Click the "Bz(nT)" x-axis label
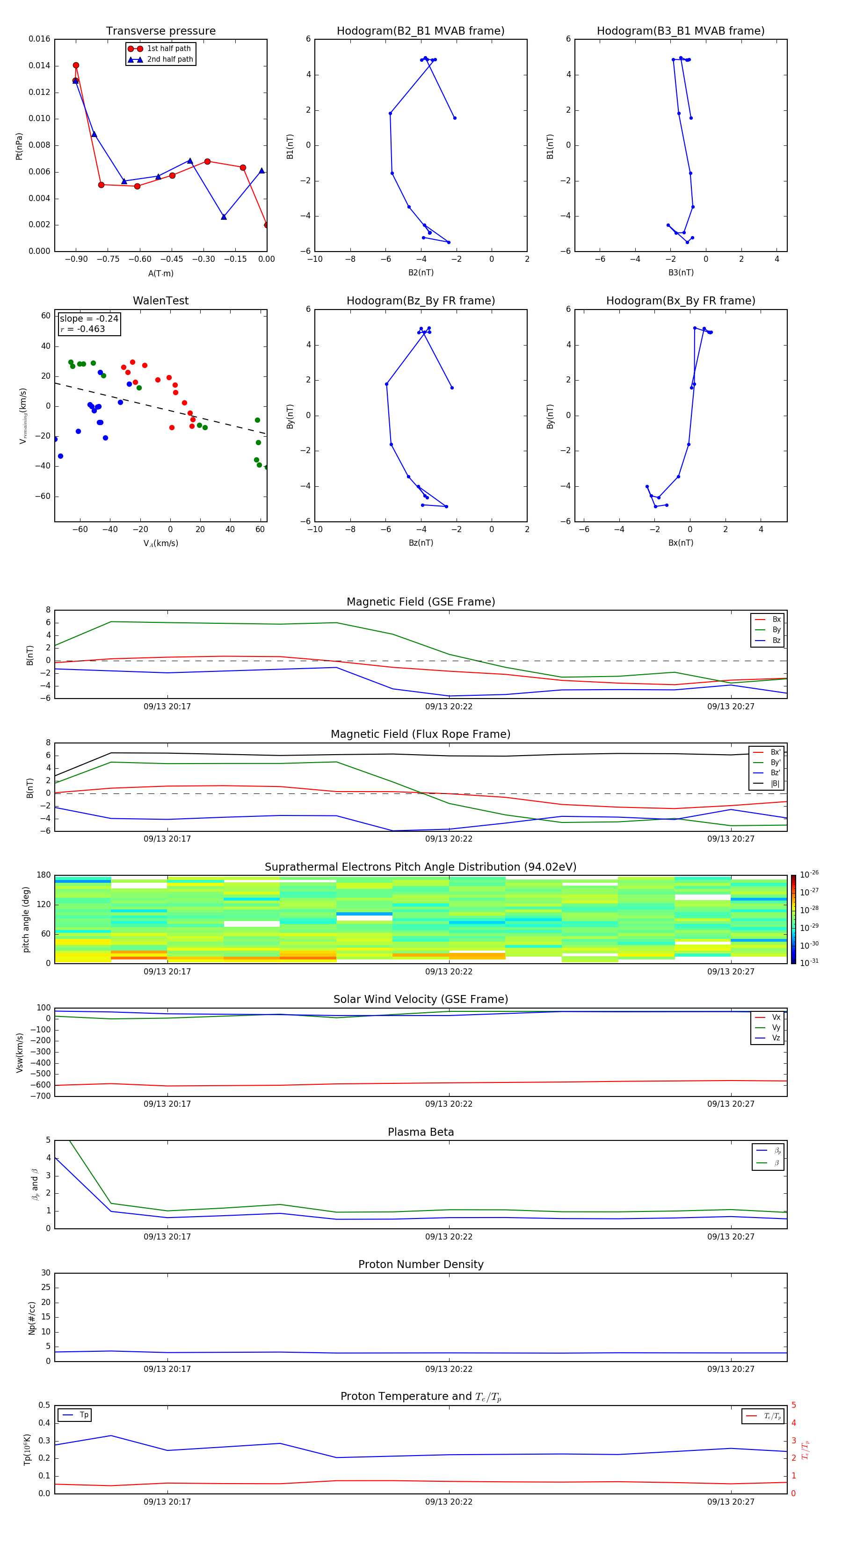The height and width of the screenshot is (1543, 842). (421, 543)
